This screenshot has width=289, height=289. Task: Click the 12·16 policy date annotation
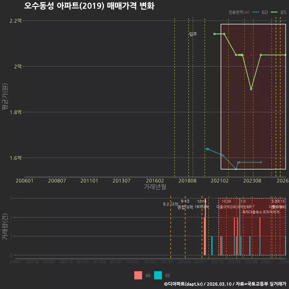202,201
